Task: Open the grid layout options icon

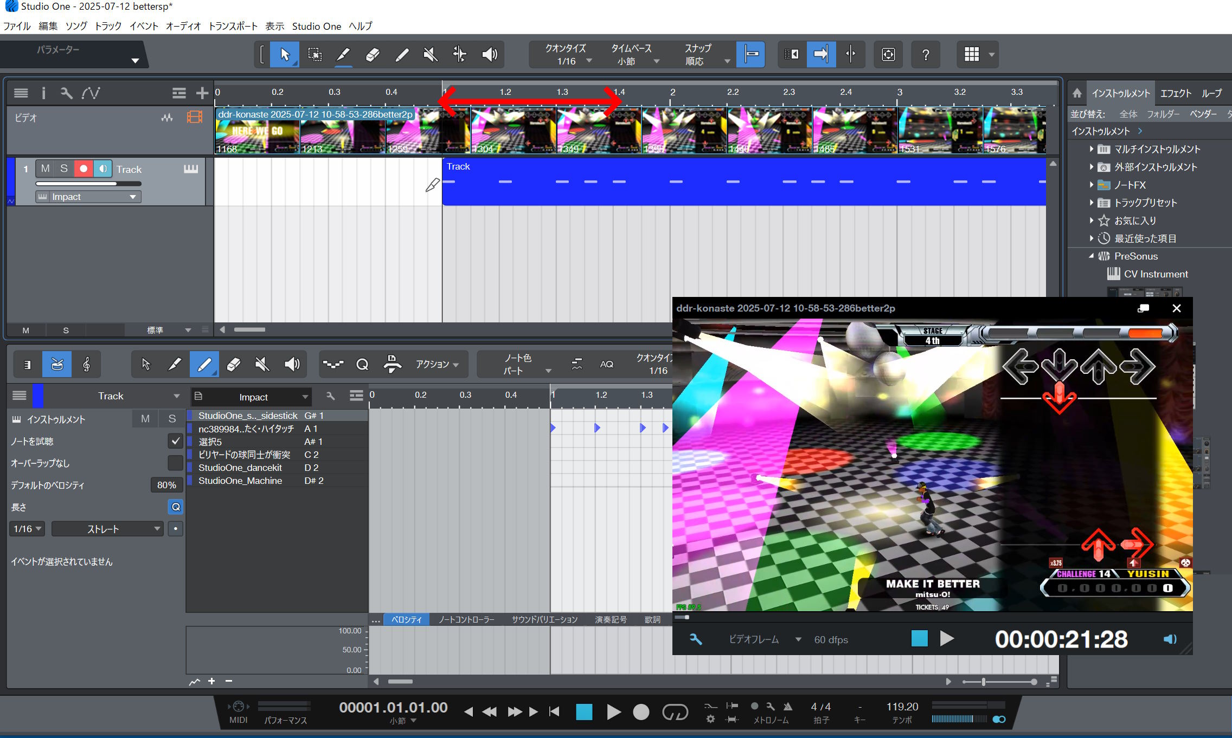Action: click(x=971, y=54)
